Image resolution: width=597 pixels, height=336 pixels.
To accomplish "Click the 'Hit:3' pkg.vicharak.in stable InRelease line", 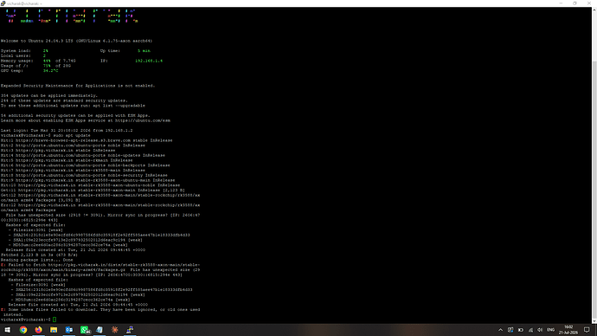I will (x=58, y=150).
